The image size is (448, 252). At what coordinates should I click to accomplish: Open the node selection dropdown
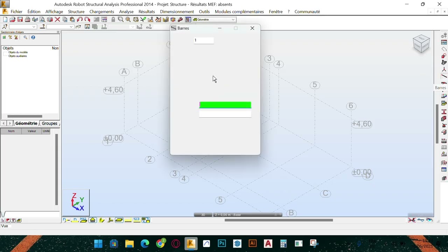[34, 27]
